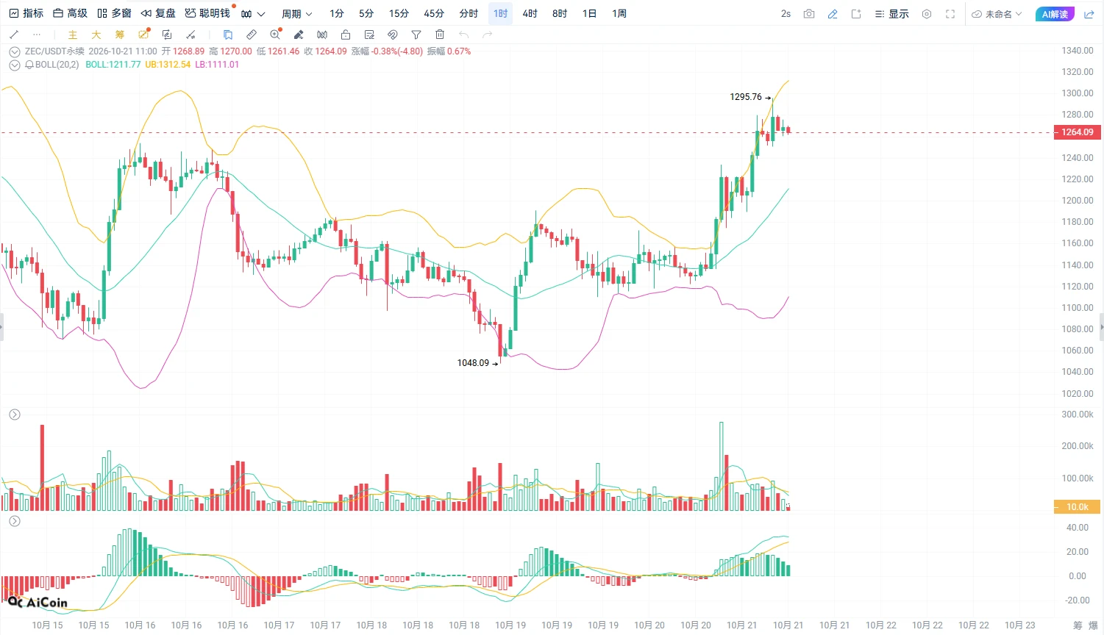
Task: Collapse the MACD sub-panel
Action: tap(15, 521)
